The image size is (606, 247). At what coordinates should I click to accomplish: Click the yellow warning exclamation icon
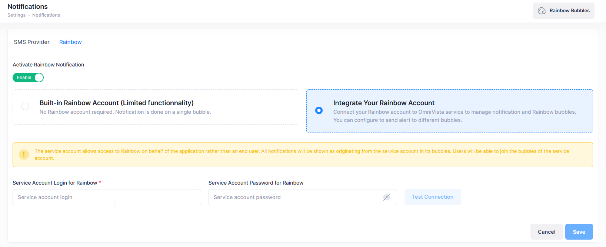pyautogui.click(x=24, y=155)
